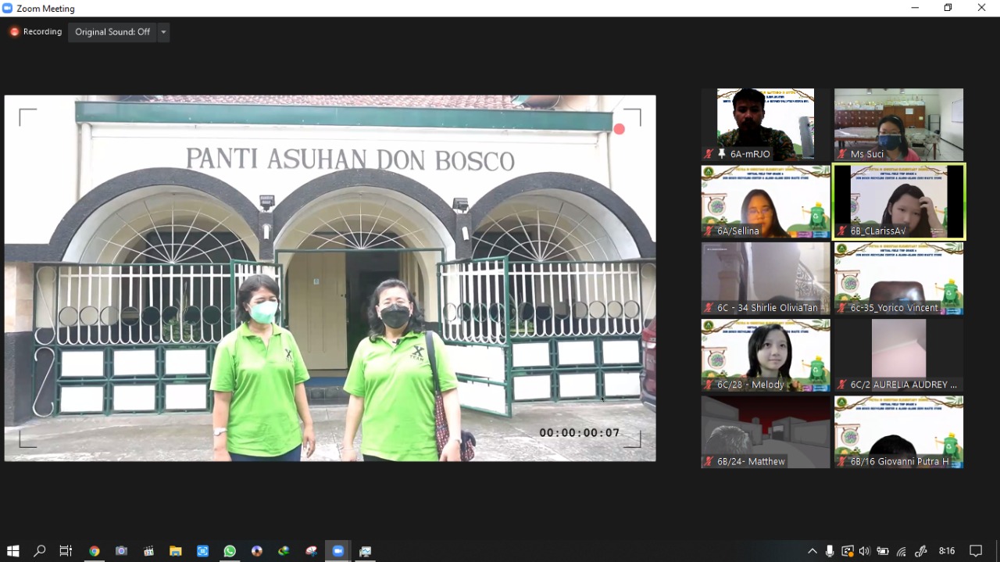Viewport: 1000px width, 562px height.
Task: Click the muted mic icon on Giovanni Putra H
Action: [841, 461]
